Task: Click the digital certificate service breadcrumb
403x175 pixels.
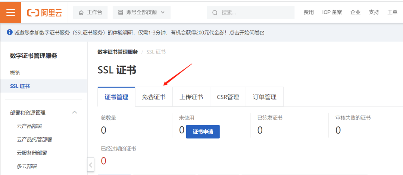Action: [x=118, y=52]
